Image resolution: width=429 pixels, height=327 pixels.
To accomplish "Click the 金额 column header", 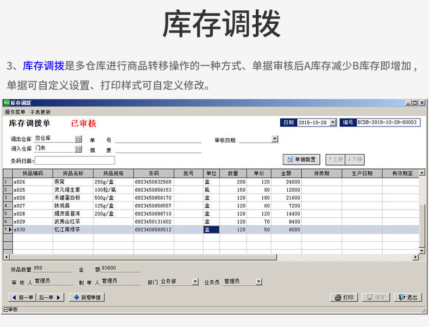I will point(286,173).
